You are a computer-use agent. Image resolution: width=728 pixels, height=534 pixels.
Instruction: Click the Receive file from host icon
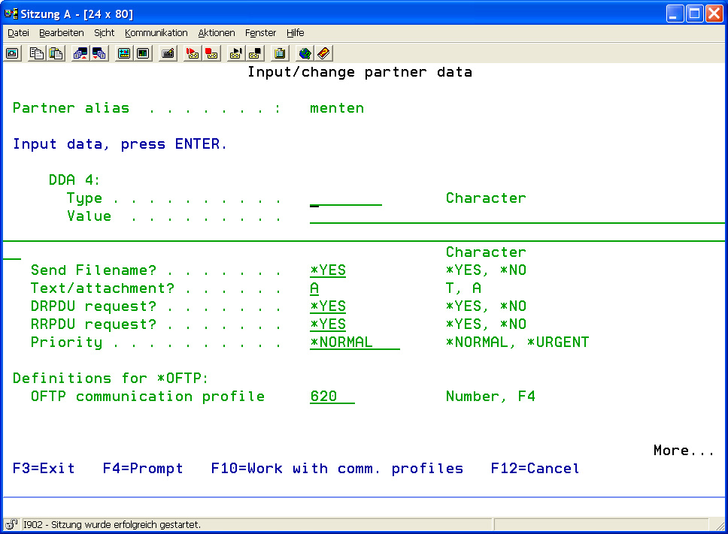tap(99, 53)
